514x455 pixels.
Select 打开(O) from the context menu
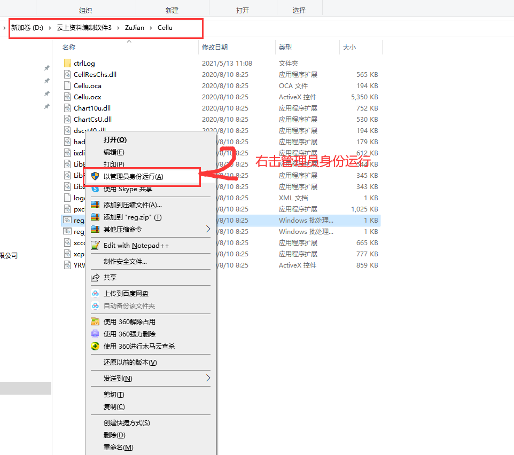pos(115,140)
